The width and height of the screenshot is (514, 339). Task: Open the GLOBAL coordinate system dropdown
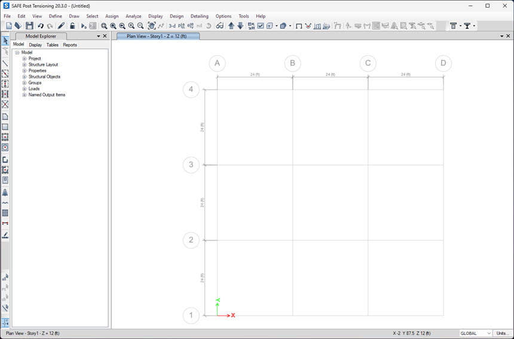(476, 333)
